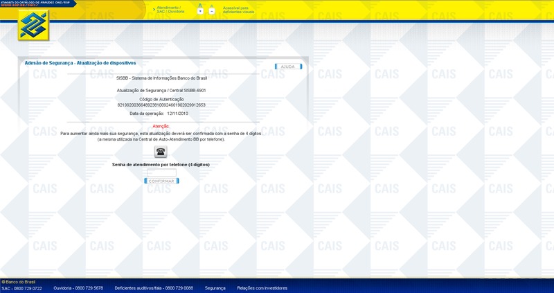Click the © Banco do Brasil footer text

tap(19, 281)
